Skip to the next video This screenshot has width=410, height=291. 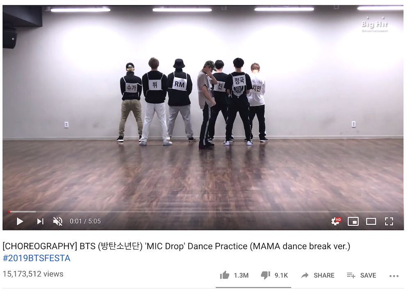[x=40, y=221]
